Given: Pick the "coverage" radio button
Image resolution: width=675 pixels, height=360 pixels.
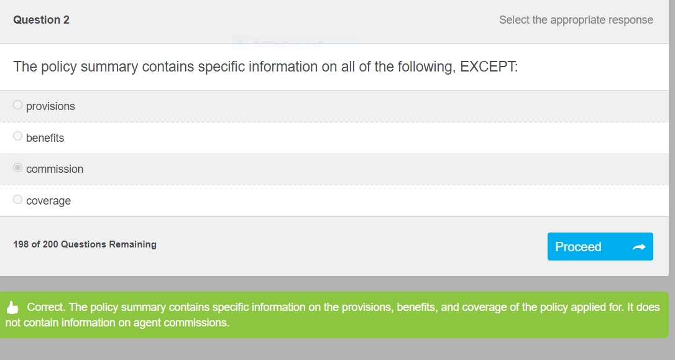Looking at the screenshot, I should pyautogui.click(x=17, y=200).
